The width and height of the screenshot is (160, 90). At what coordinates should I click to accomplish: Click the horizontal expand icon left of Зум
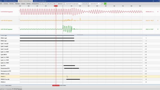point(48,4)
